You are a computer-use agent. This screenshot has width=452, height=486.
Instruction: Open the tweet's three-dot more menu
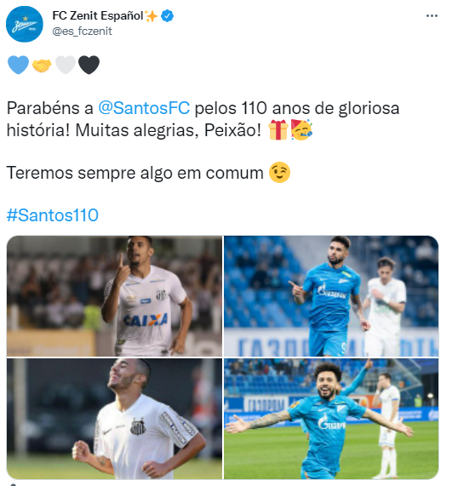click(432, 16)
